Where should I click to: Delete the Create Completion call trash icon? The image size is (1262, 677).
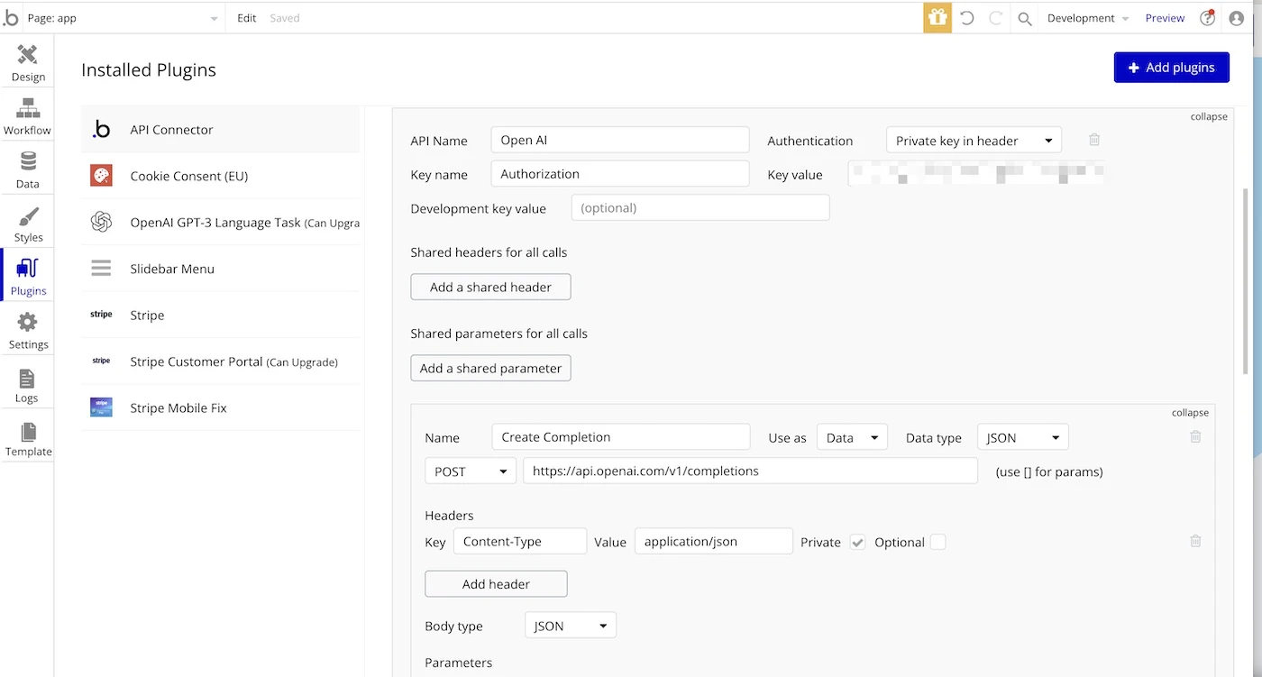tap(1195, 436)
